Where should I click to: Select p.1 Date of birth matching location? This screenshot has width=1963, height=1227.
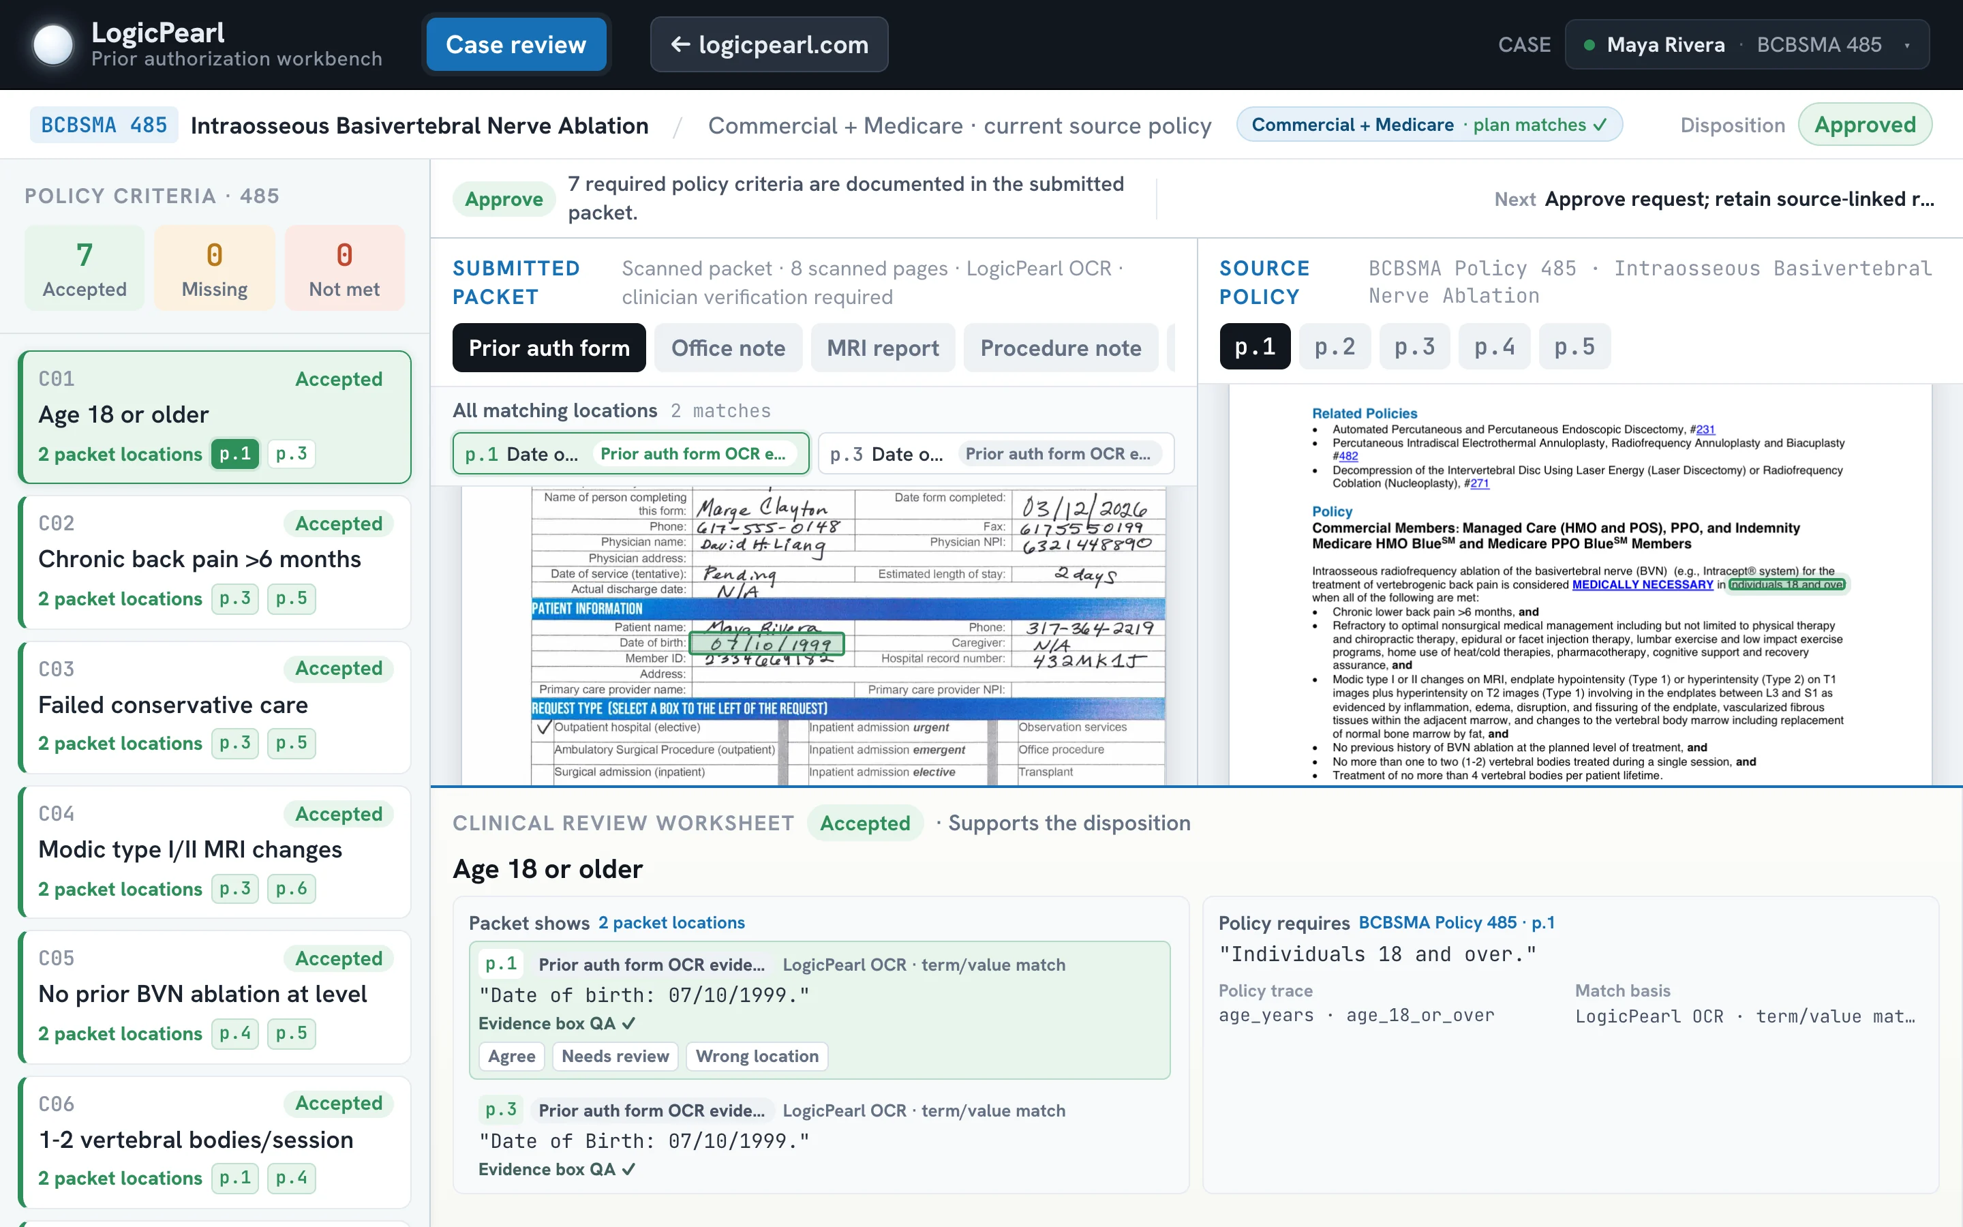(630, 453)
